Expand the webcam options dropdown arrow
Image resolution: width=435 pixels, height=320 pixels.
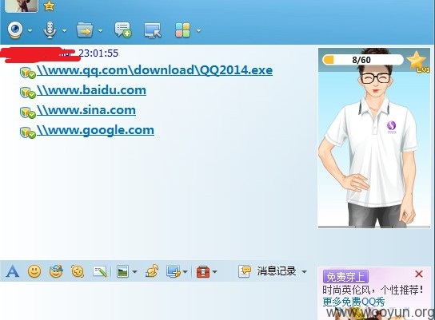coord(30,30)
